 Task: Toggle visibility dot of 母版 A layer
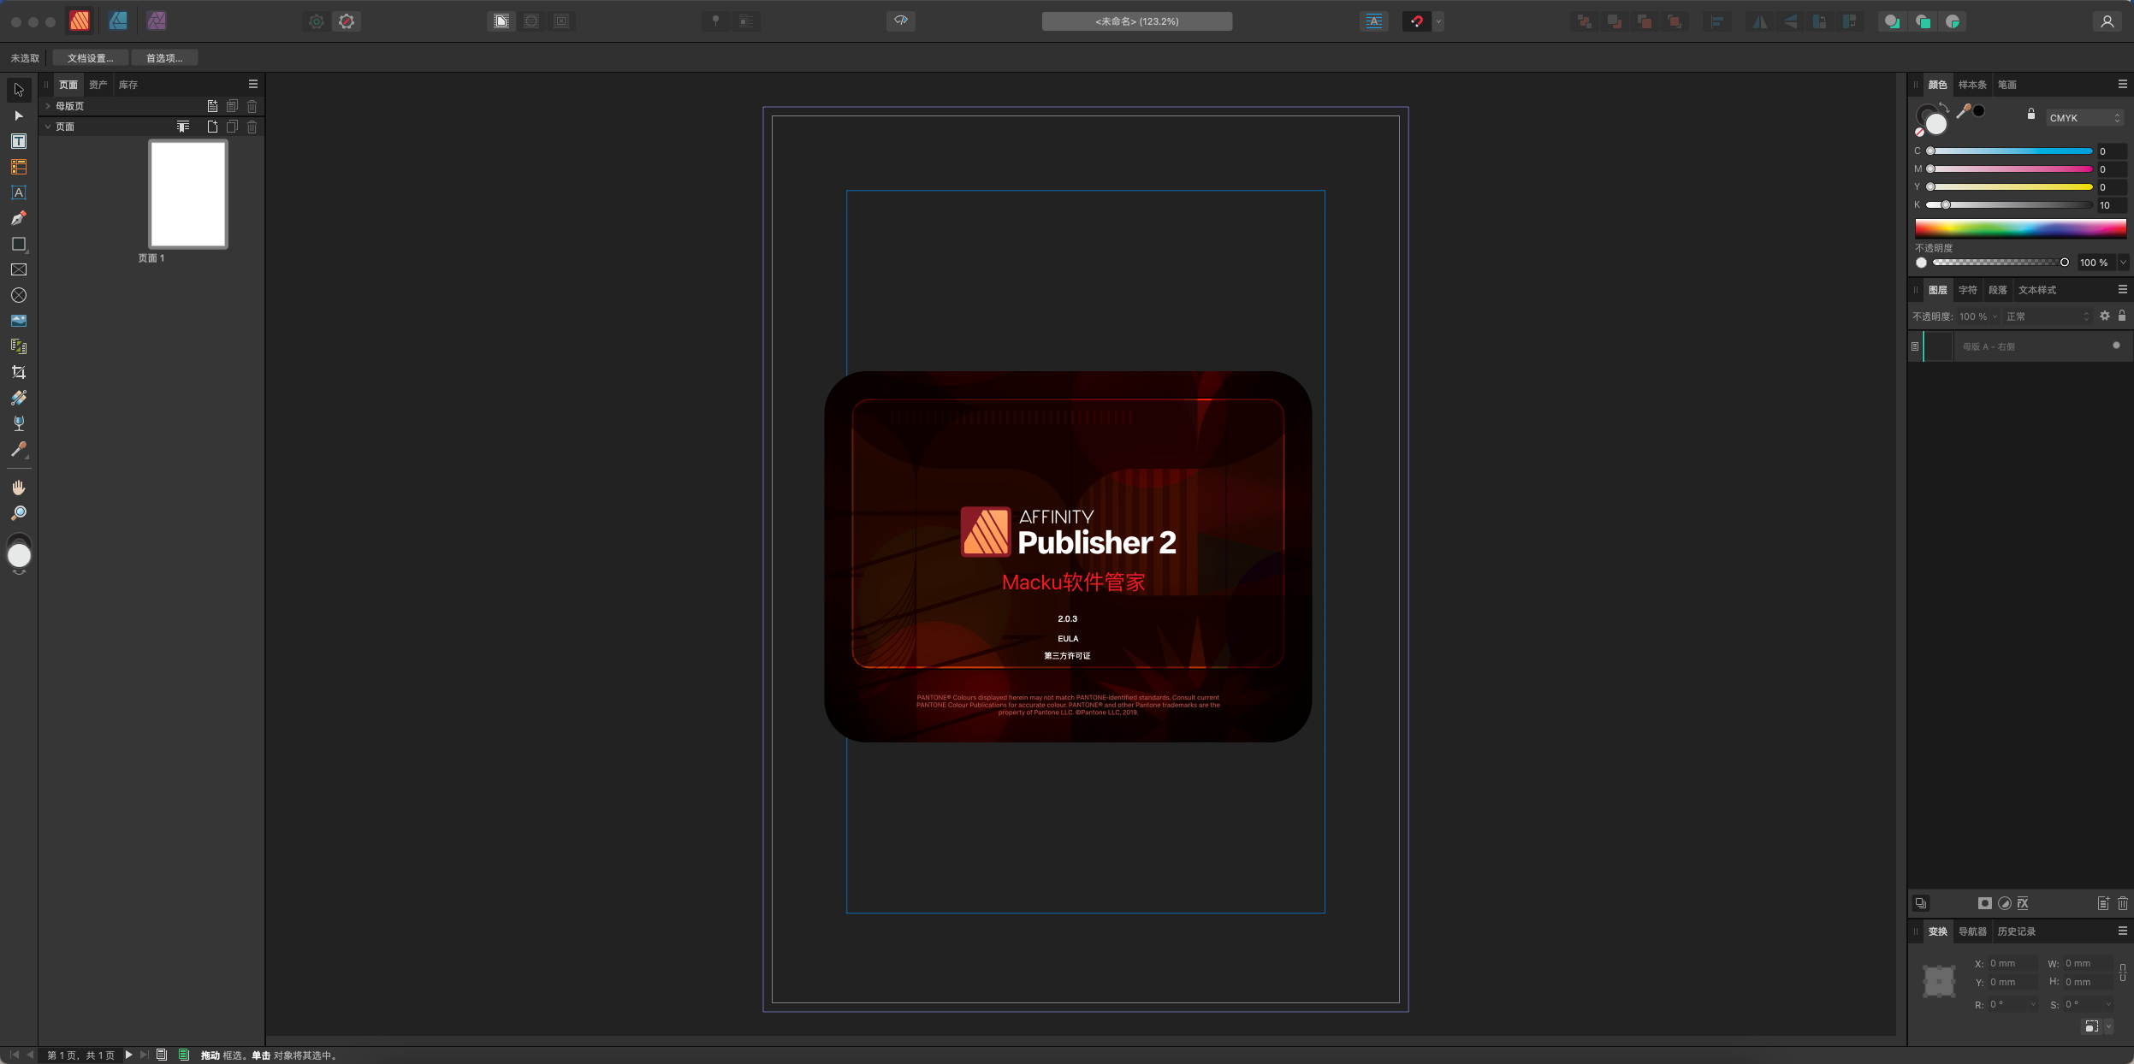pyautogui.click(x=2116, y=346)
